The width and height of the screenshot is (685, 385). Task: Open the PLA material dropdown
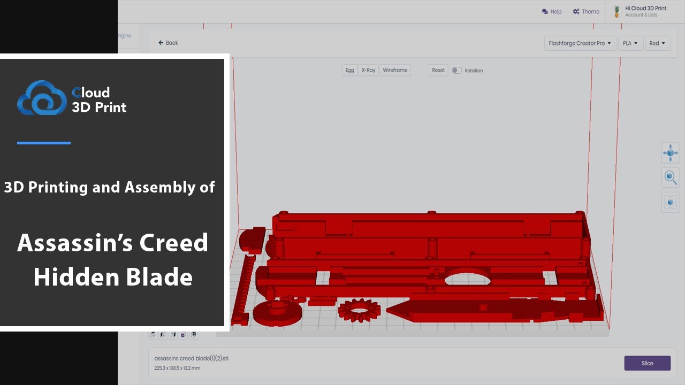click(x=630, y=43)
